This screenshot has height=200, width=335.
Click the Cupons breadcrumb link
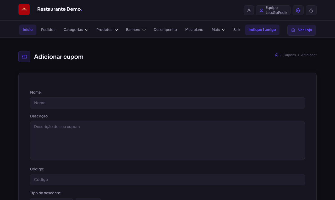(289, 55)
